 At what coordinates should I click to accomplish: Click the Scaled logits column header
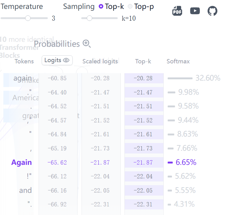tap(100, 61)
